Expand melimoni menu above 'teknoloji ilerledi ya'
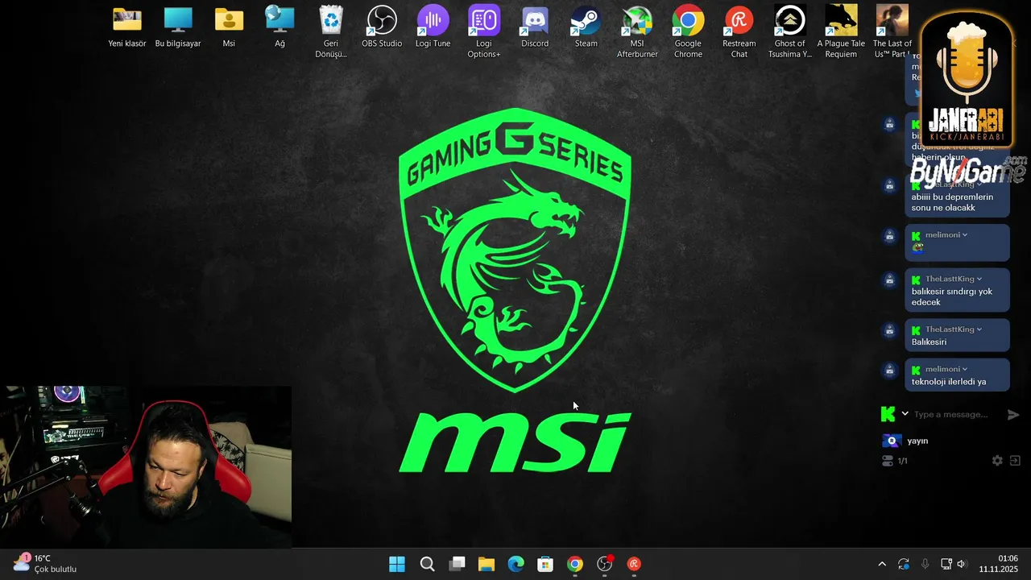The height and width of the screenshot is (580, 1031). (965, 370)
